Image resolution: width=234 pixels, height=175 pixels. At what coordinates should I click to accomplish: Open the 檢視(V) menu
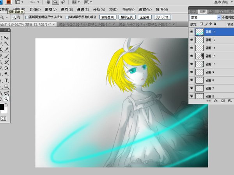coord(128,9)
